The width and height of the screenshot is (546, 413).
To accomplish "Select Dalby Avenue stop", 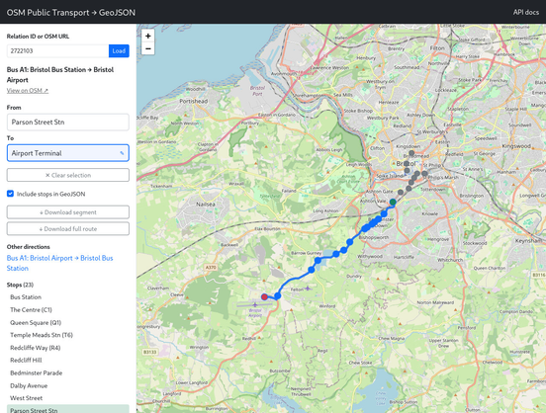I will click(x=68, y=385).
